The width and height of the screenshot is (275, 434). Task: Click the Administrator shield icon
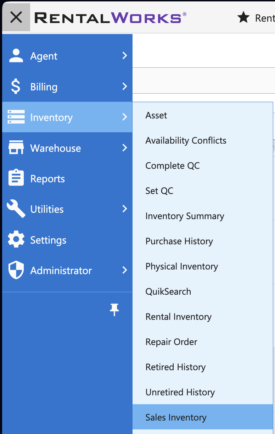16,270
